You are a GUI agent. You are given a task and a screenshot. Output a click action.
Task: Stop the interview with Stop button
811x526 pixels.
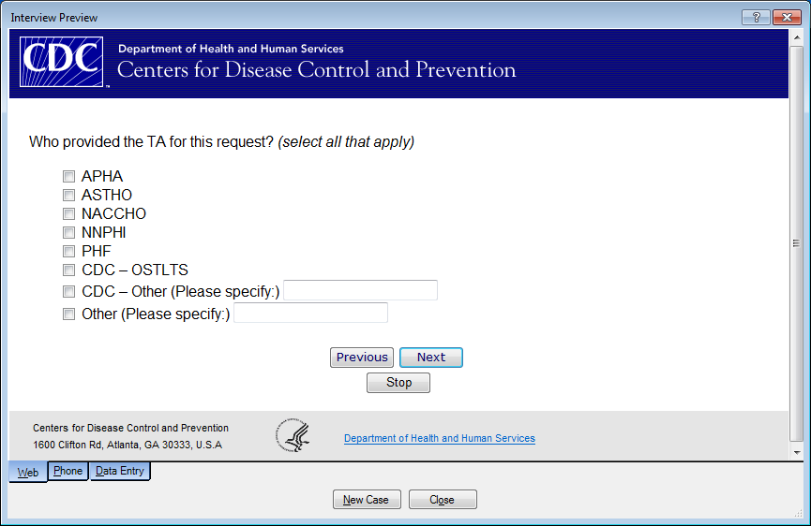398,383
